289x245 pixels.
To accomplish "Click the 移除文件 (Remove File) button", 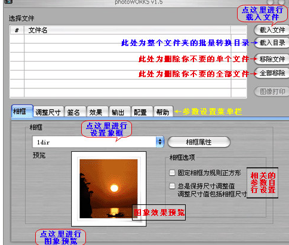I will pos(272,59).
